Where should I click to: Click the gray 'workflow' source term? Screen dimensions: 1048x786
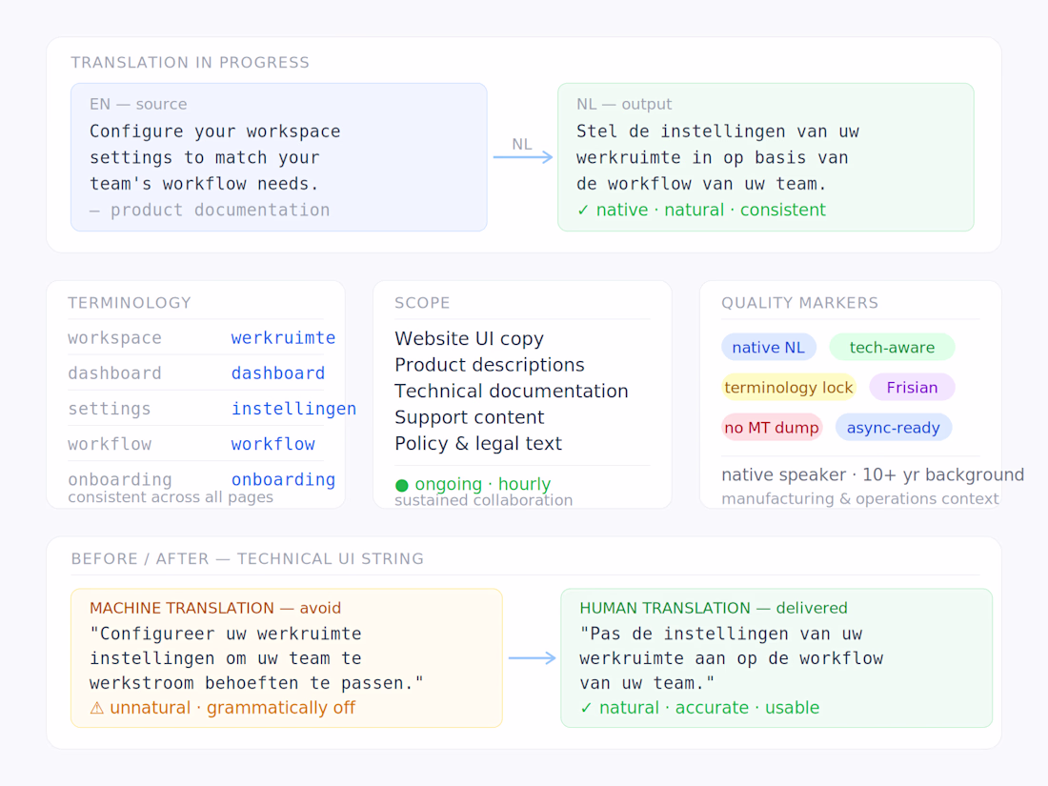(x=109, y=445)
